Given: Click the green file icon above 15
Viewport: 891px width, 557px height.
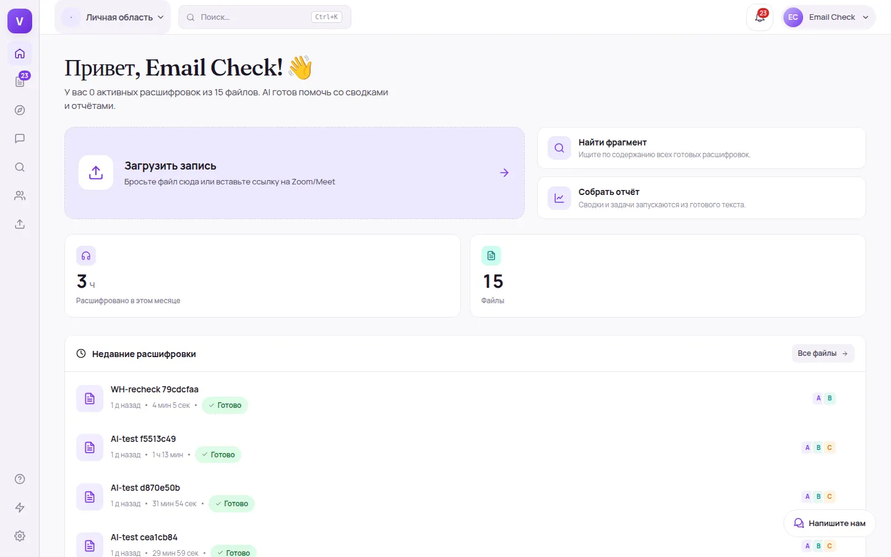Looking at the screenshot, I should click(491, 256).
